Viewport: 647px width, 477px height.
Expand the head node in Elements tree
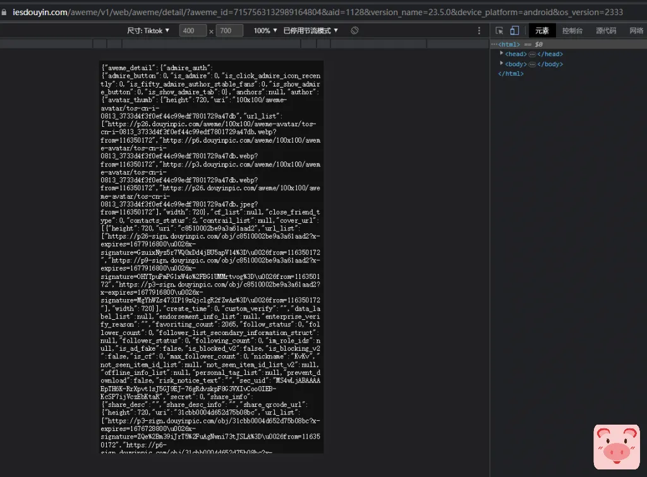[x=501, y=53]
